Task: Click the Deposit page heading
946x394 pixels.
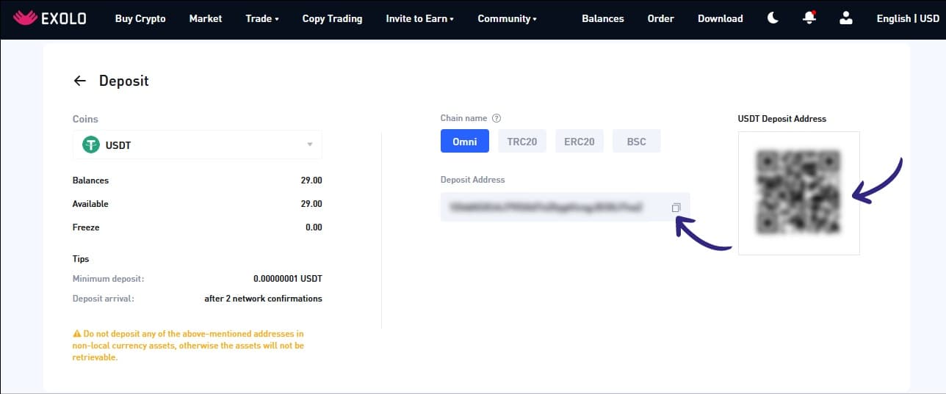Action: pyautogui.click(x=124, y=81)
